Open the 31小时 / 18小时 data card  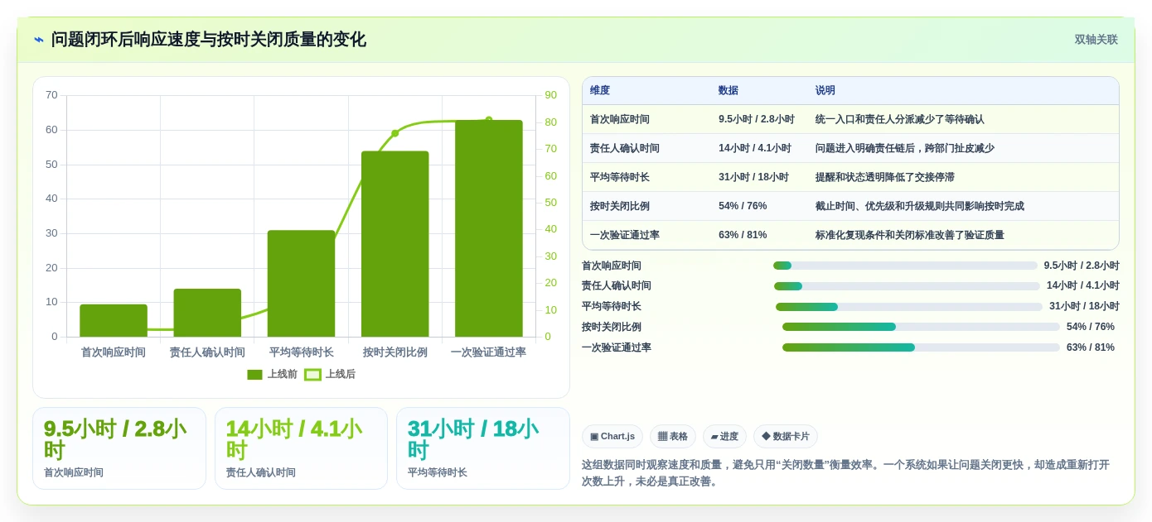(x=483, y=448)
